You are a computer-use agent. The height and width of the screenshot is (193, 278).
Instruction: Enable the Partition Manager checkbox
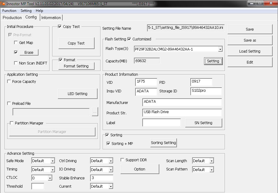(12, 123)
